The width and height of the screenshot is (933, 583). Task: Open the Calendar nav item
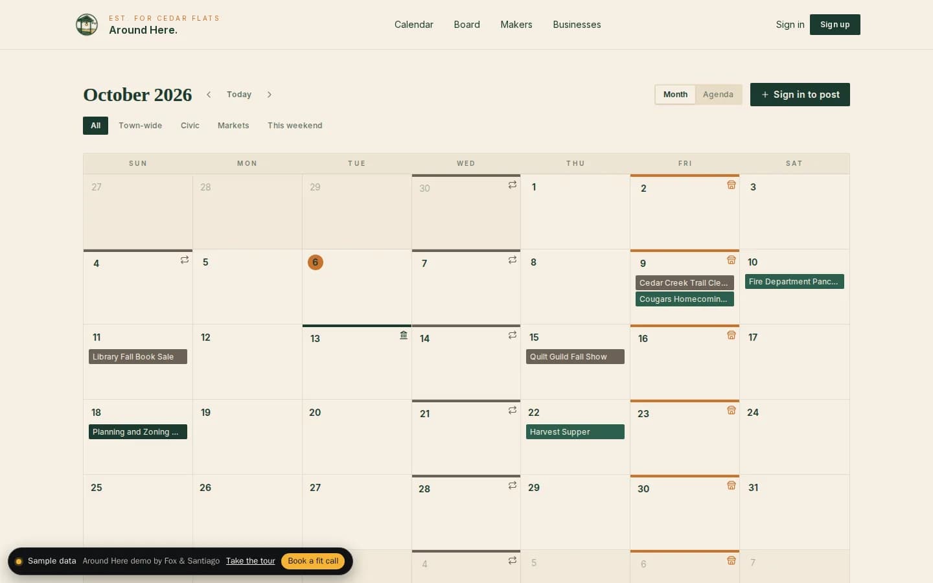tap(414, 25)
